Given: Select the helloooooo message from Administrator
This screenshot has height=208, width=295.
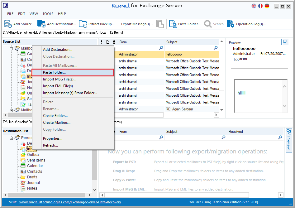Looking at the screenshot, I should (167, 54).
